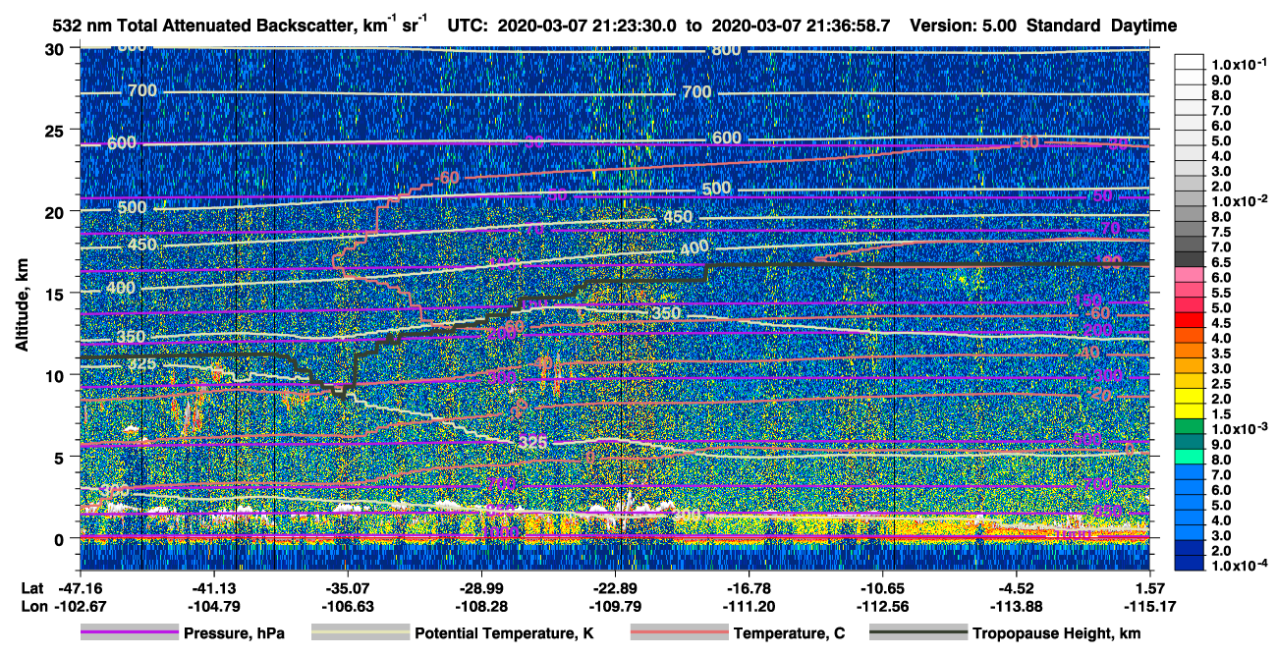
Task: Click longitude value '-109.79'
Action: coord(615,606)
